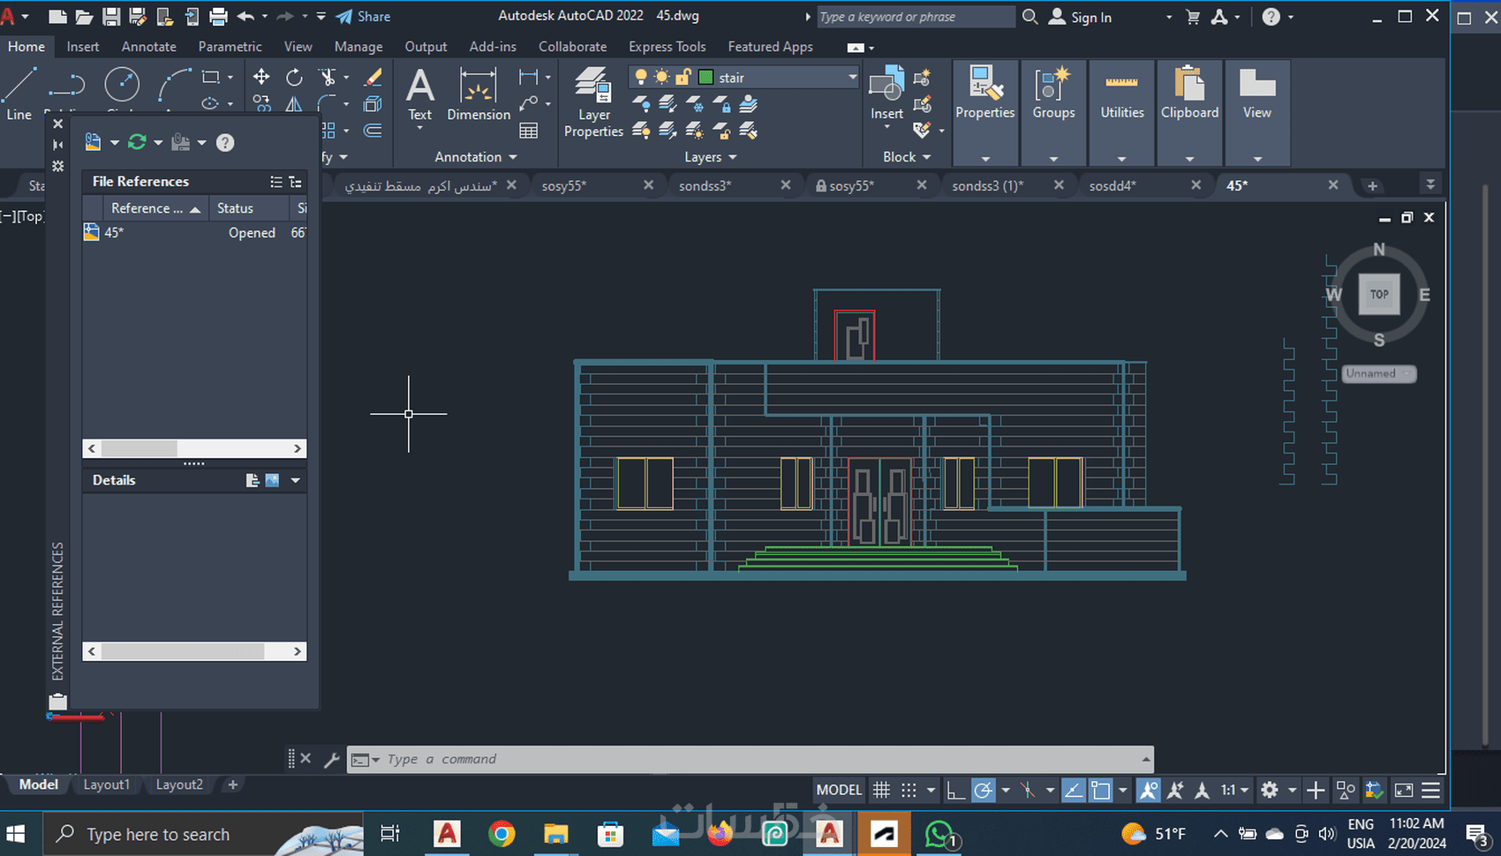Expand the Layers panel
1501x856 pixels.
coord(711,157)
